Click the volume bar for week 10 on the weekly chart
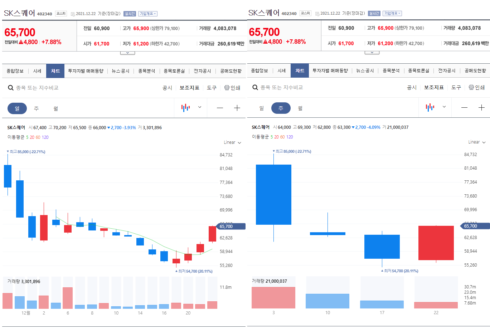Viewport: 490px width, 331px height. tap(328, 301)
